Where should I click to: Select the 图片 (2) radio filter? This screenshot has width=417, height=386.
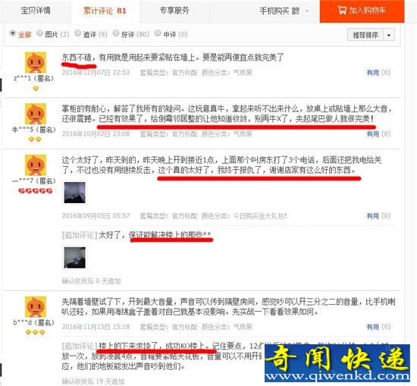point(39,33)
